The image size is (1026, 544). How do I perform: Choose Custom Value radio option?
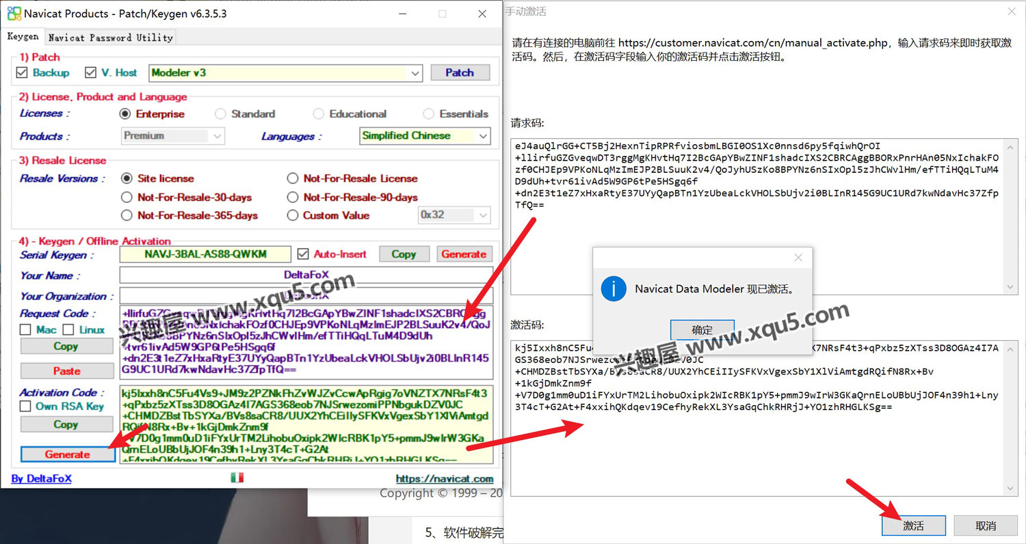(x=292, y=215)
